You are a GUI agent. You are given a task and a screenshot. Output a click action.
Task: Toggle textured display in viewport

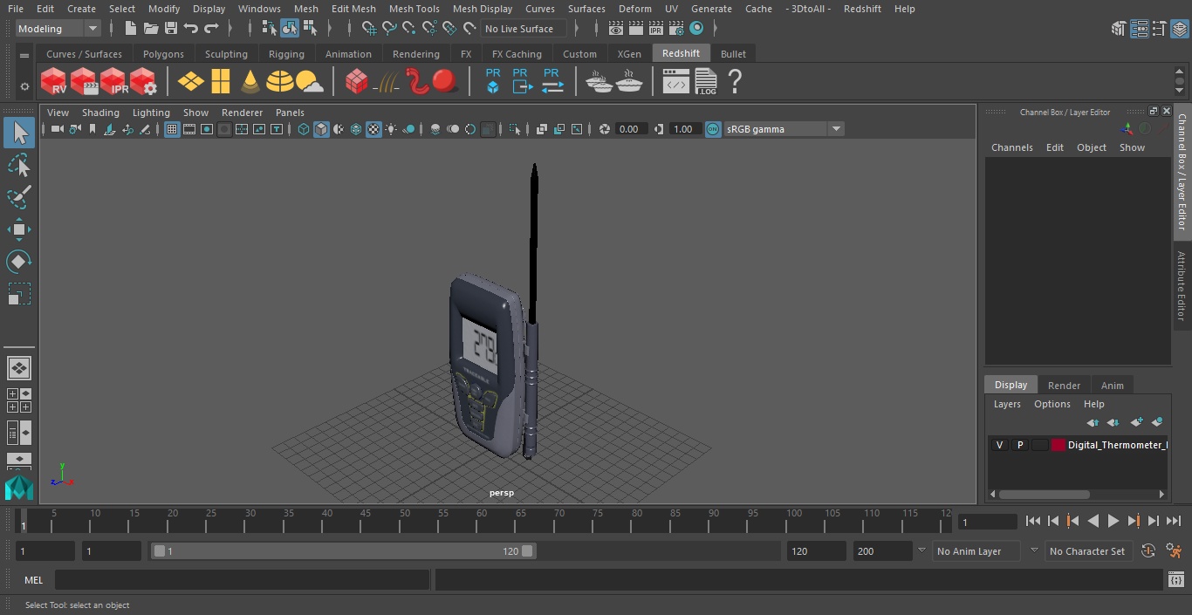[373, 129]
